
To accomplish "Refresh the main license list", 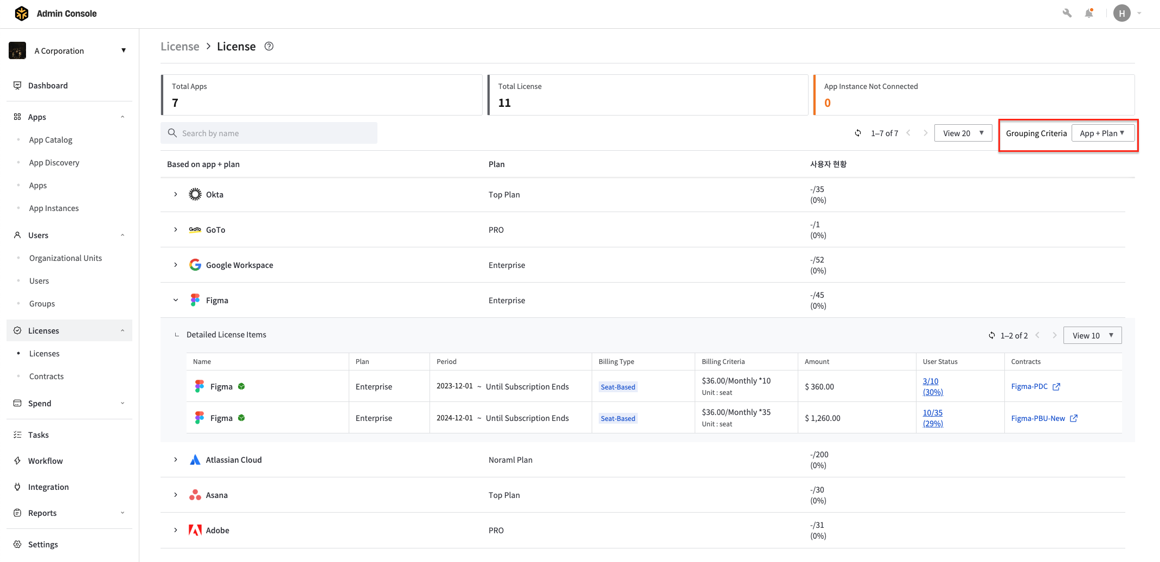I will pos(858,133).
